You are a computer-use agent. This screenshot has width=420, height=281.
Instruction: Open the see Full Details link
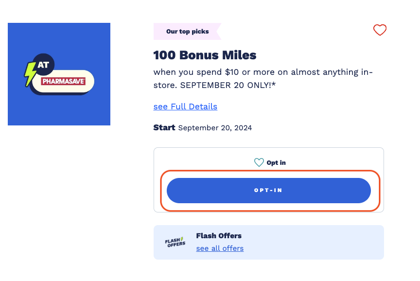pyautogui.click(x=185, y=106)
